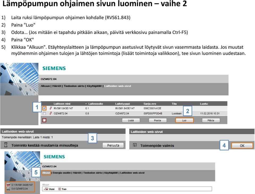This screenshot has width=255, height=194.
Task: Click OK next to 'Toimenpide valmis'
Action: point(242,146)
